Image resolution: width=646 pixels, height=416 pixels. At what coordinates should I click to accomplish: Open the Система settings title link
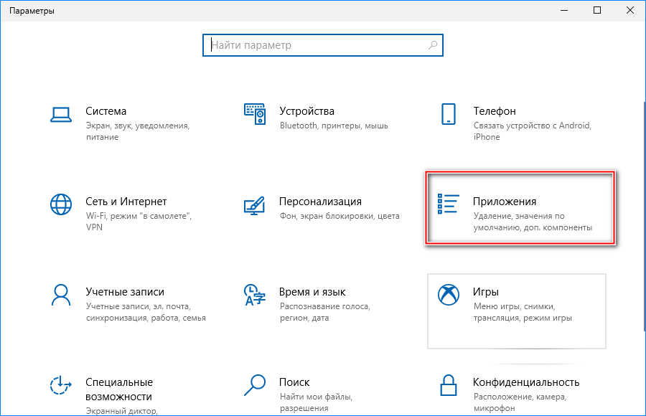[x=106, y=111]
